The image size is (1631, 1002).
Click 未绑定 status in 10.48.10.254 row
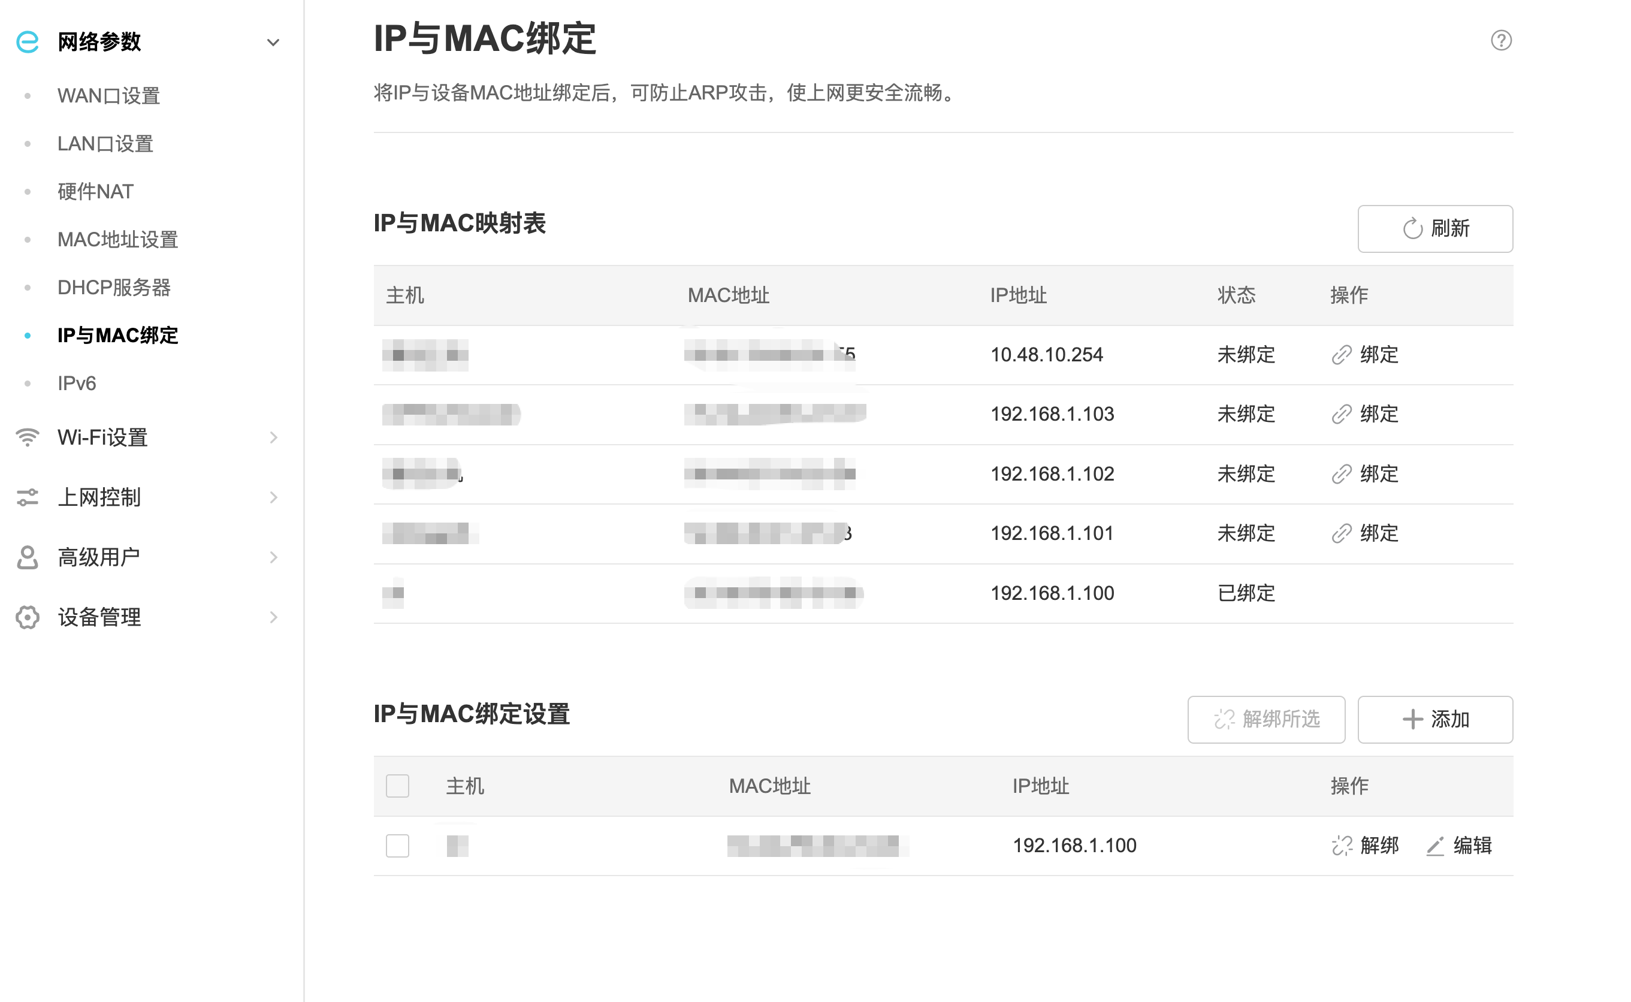tap(1246, 355)
